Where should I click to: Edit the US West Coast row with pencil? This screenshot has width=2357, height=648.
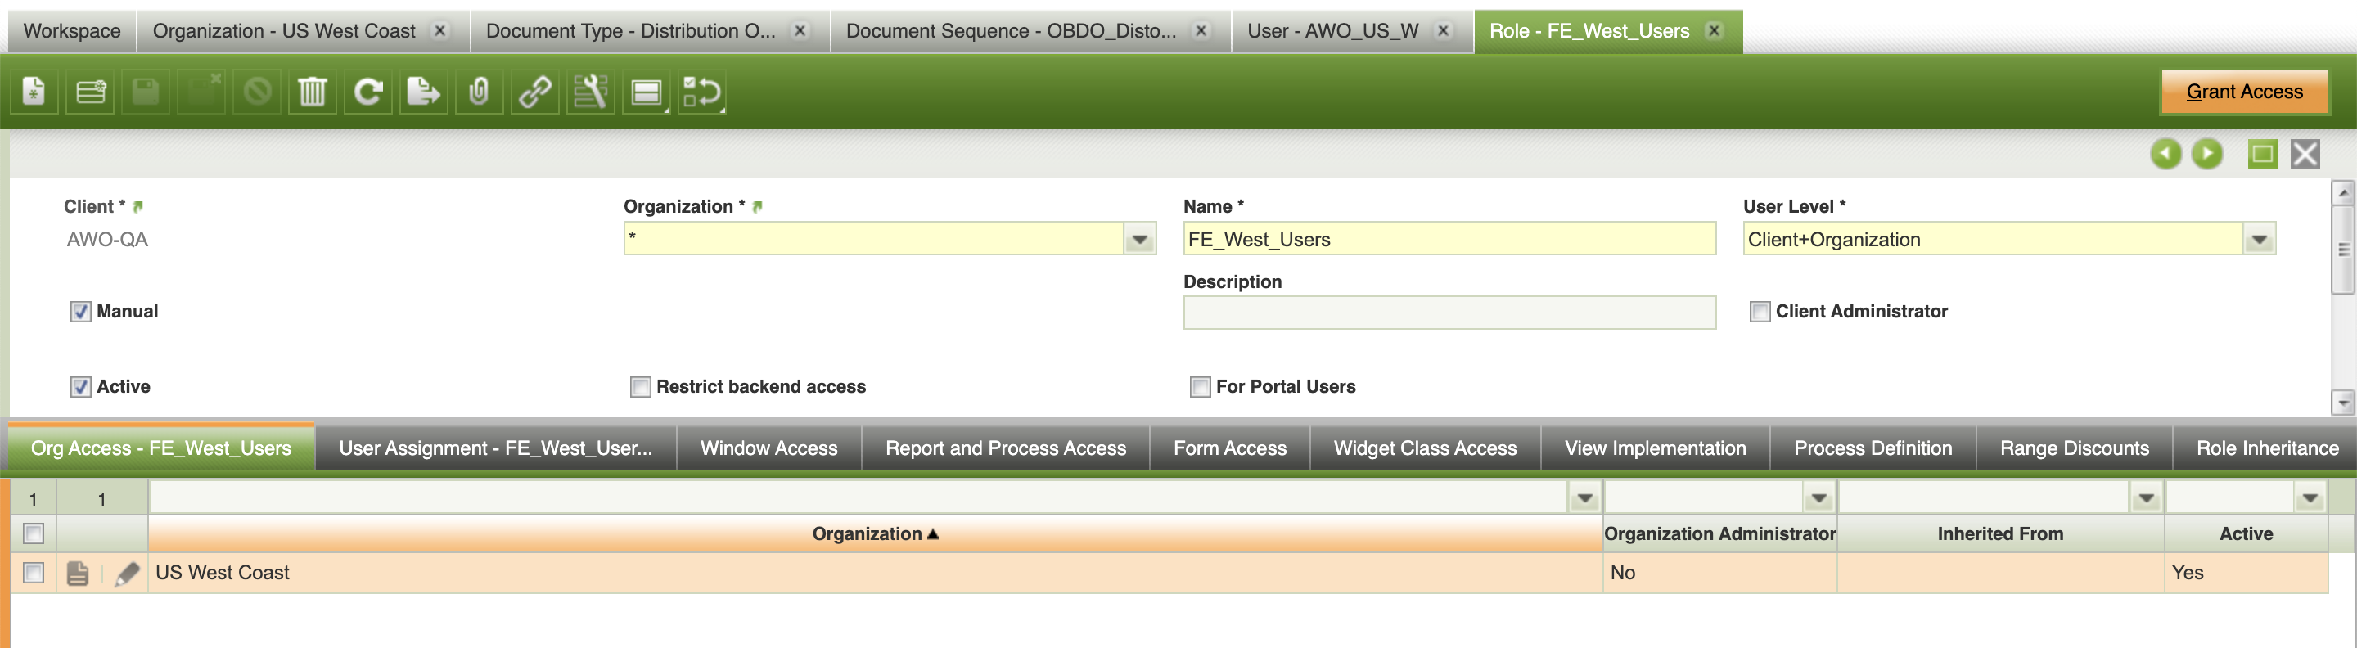(x=126, y=573)
